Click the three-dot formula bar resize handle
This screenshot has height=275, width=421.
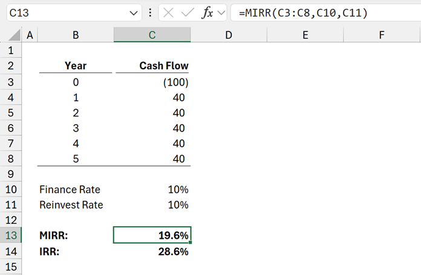coord(150,13)
